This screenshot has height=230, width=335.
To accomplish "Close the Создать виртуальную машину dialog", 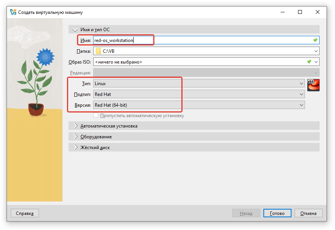I will (x=318, y=12).
